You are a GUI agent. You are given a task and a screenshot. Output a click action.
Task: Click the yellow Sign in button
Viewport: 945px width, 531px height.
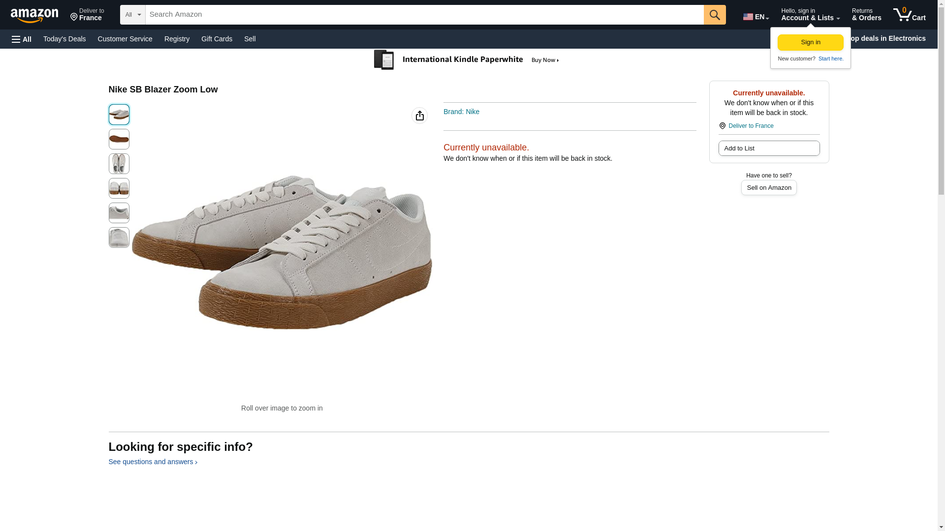click(x=810, y=42)
